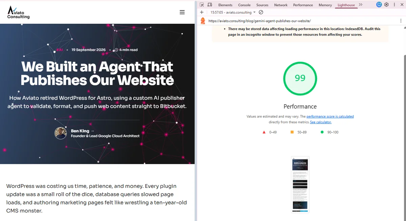Screen dimensions: 406x221
Task: Click the article headline 'We Built an Agent'
Action: coord(97,73)
